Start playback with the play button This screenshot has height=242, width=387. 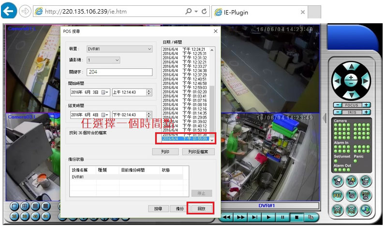coord(269,217)
